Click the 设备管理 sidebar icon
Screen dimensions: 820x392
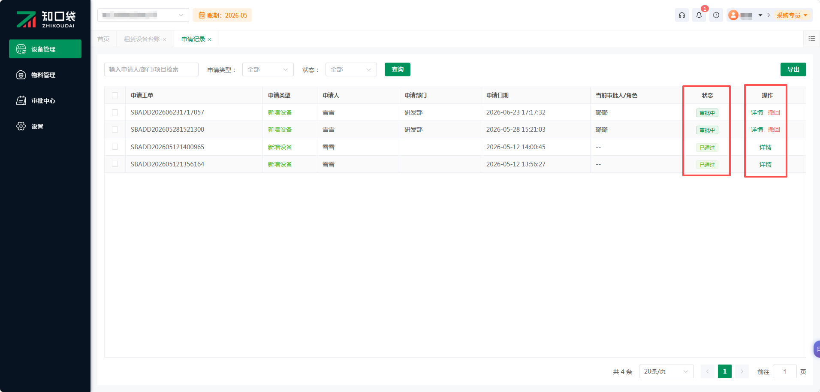[21, 49]
